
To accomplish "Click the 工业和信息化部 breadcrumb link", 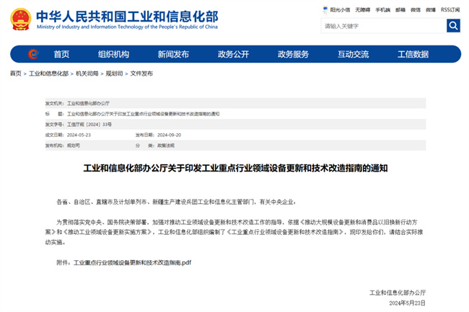I will point(49,73).
